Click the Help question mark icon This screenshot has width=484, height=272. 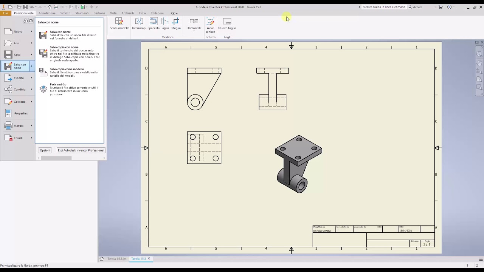pyautogui.click(x=449, y=7)
